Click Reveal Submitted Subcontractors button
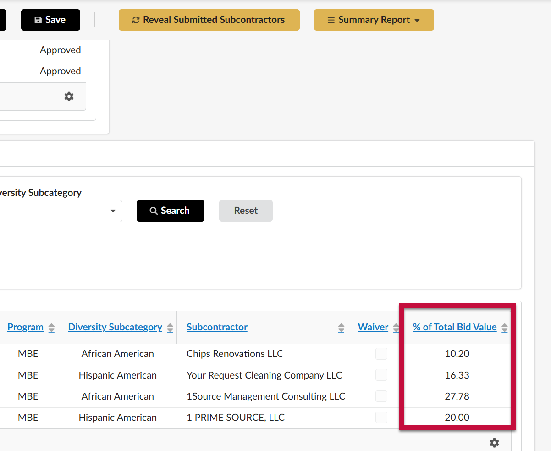 [x=209, y=20]
